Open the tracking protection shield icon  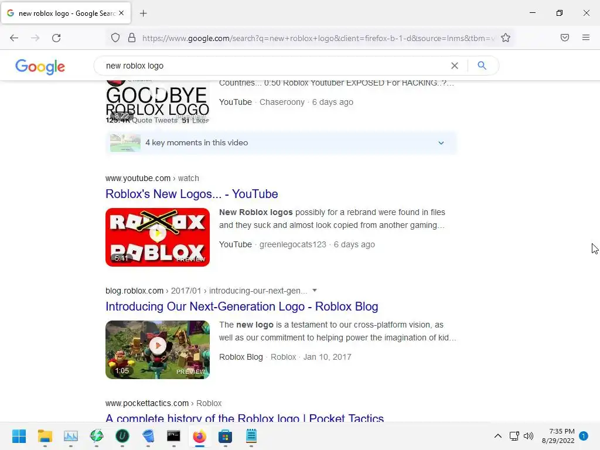[x=115, y=38]
